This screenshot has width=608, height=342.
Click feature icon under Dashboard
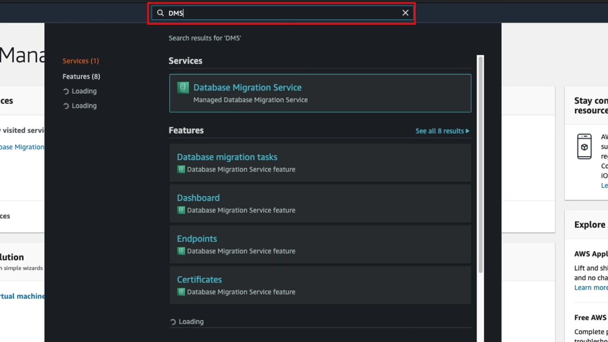click(x=181, y=210)
